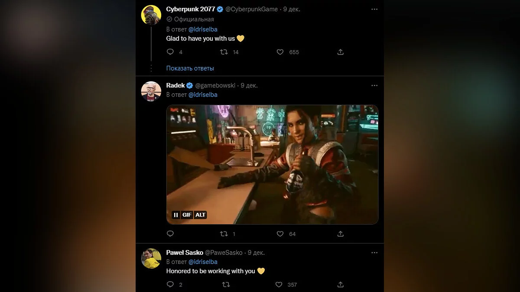Open Cyberpunk 2077 profile avatar
The image size is (520, 292).
151,15
